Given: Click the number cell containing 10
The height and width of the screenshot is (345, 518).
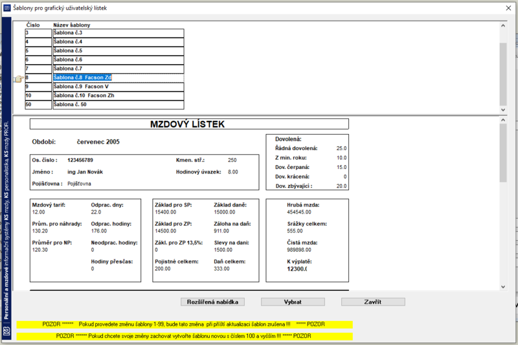Looking at the screenshot, I should 38,95.
